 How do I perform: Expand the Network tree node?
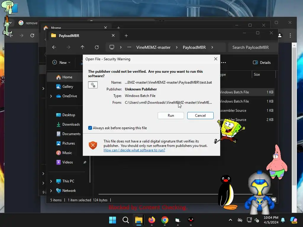[x=51, y=191]
